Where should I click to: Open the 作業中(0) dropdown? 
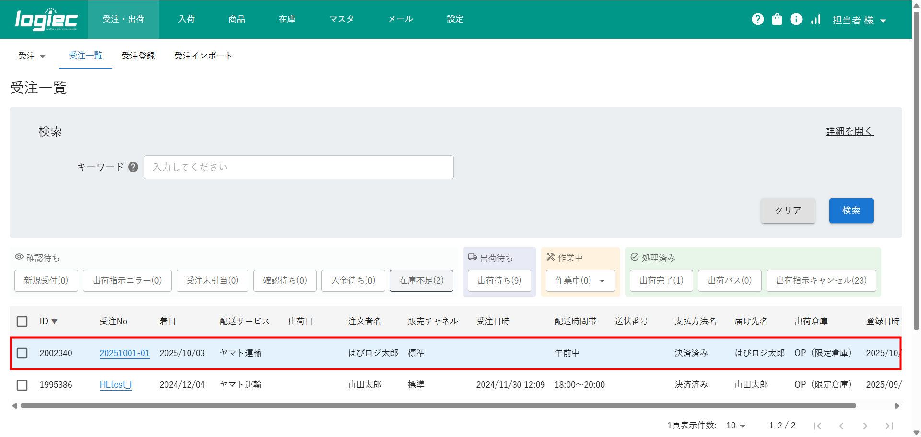[580, 281]
